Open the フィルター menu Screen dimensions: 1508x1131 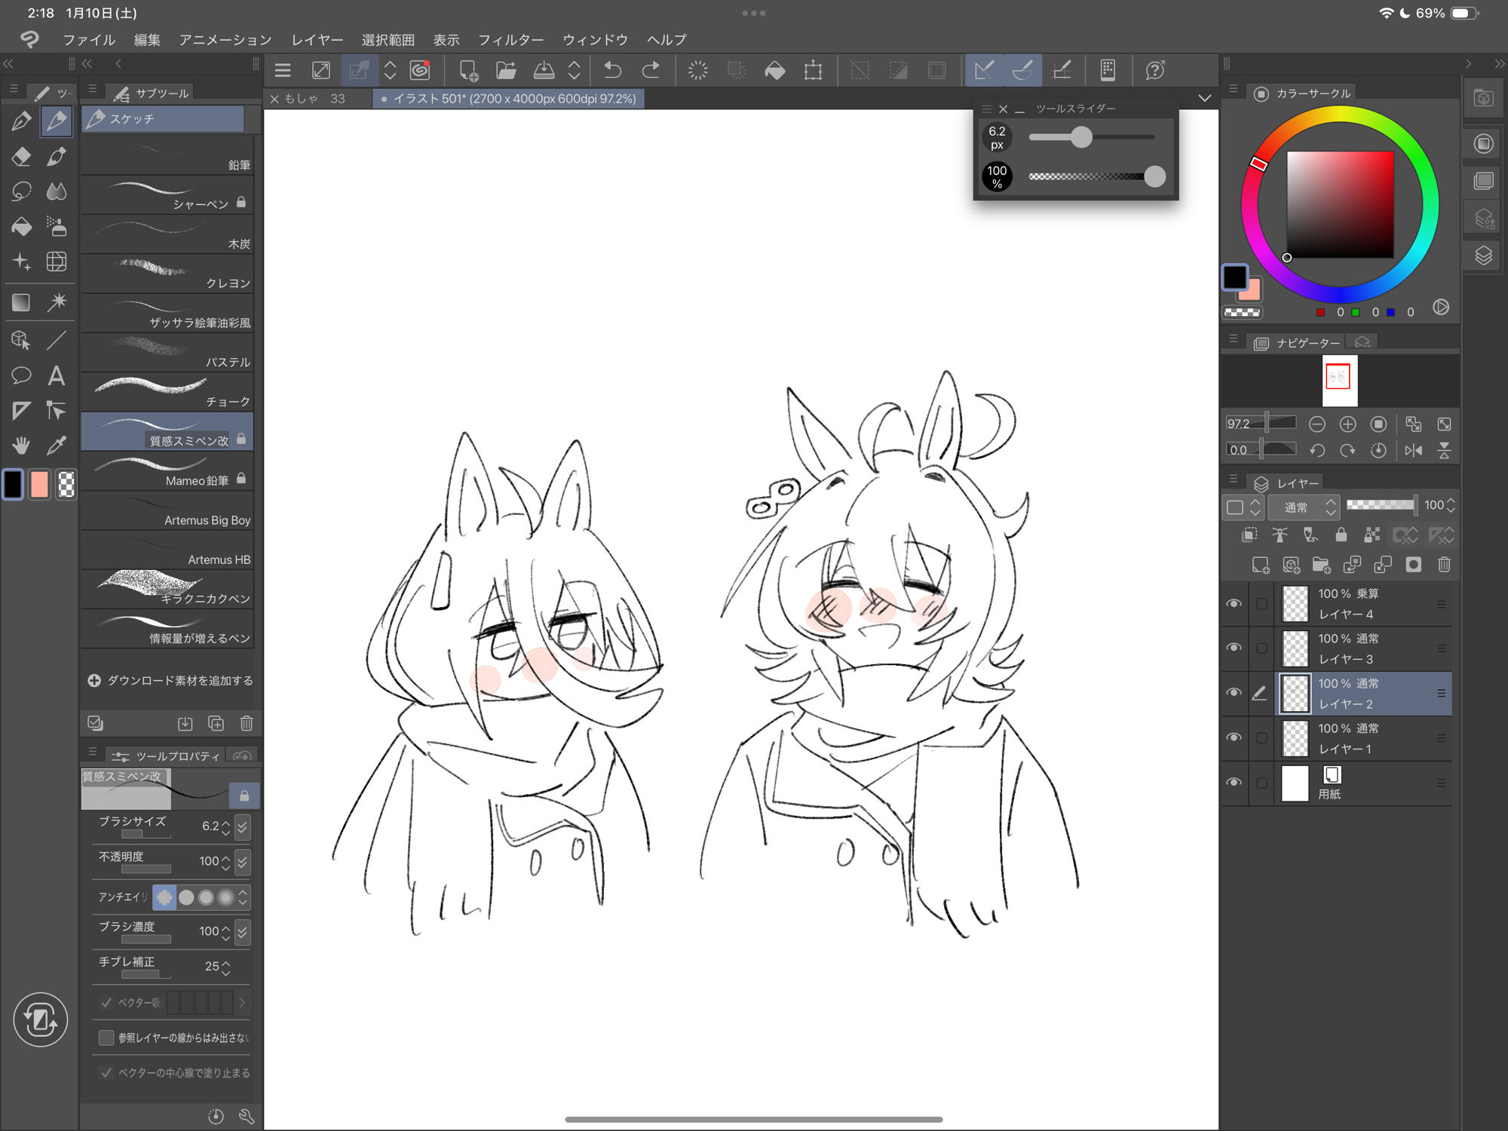(x=510, y=39)
